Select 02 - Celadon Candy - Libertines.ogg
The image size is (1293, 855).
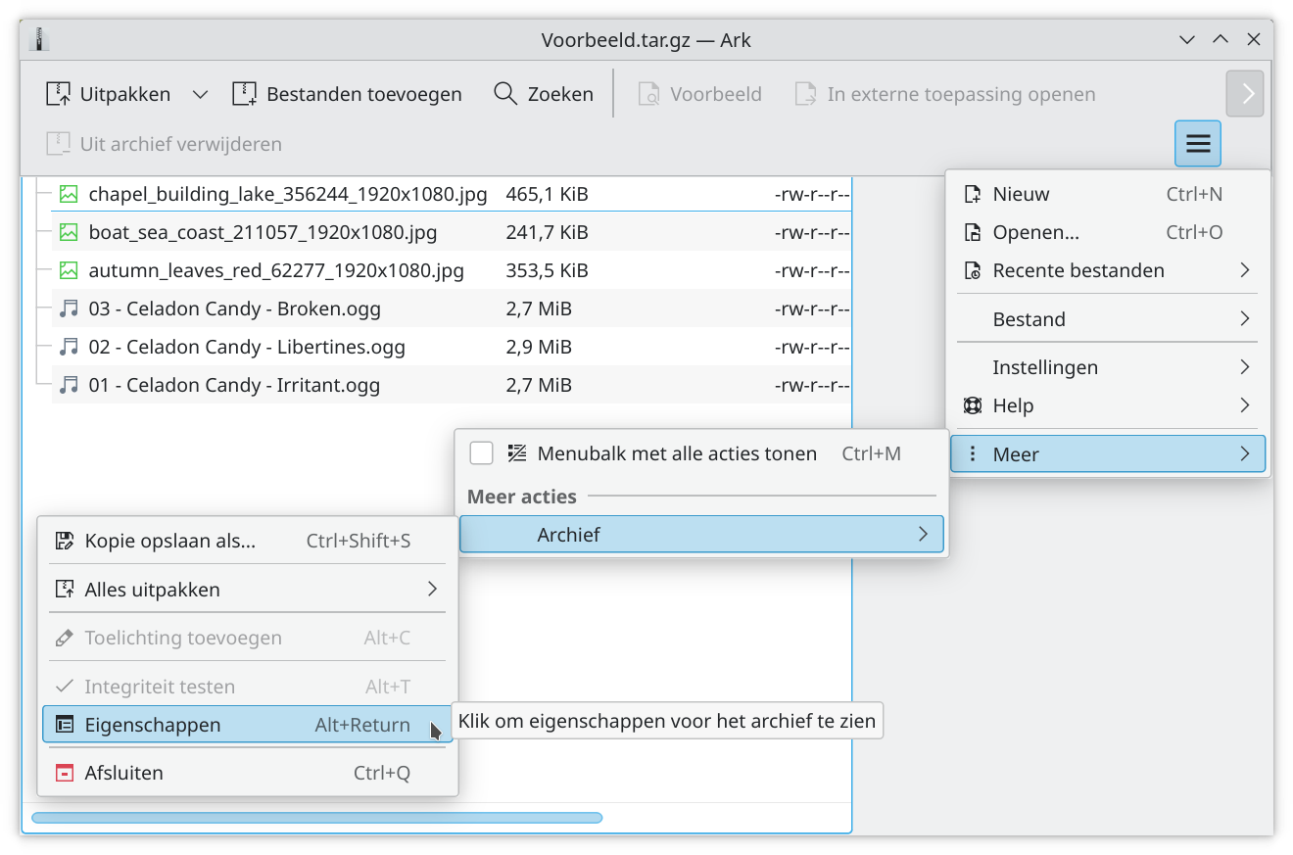(247, 347)
